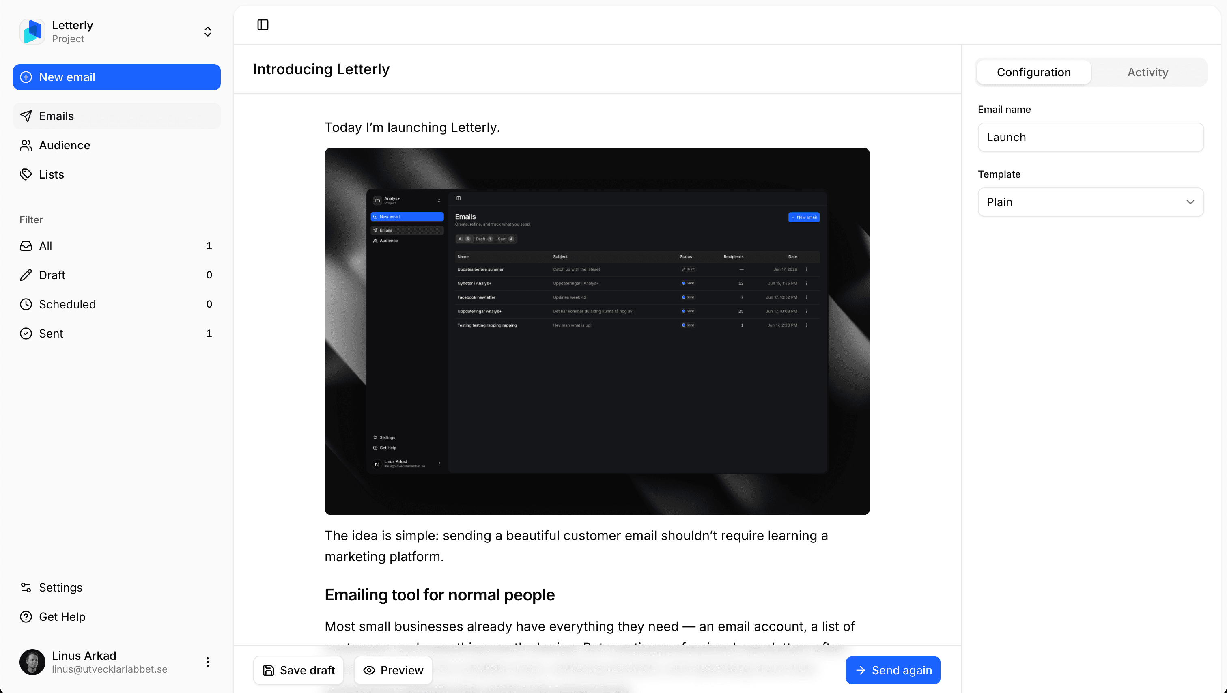Open the Template dropdown
Screen dimensions: 1227x693
pyautogui.click(x=1091, y=202)
